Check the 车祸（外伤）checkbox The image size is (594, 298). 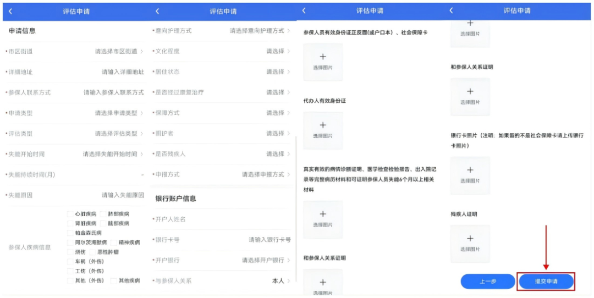[70, 262]
